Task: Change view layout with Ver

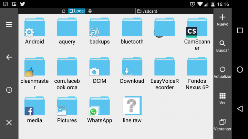Action: [223, 99]
